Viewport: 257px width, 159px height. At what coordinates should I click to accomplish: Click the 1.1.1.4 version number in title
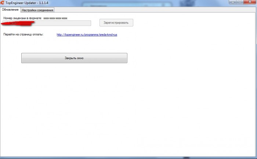point(44,3)
